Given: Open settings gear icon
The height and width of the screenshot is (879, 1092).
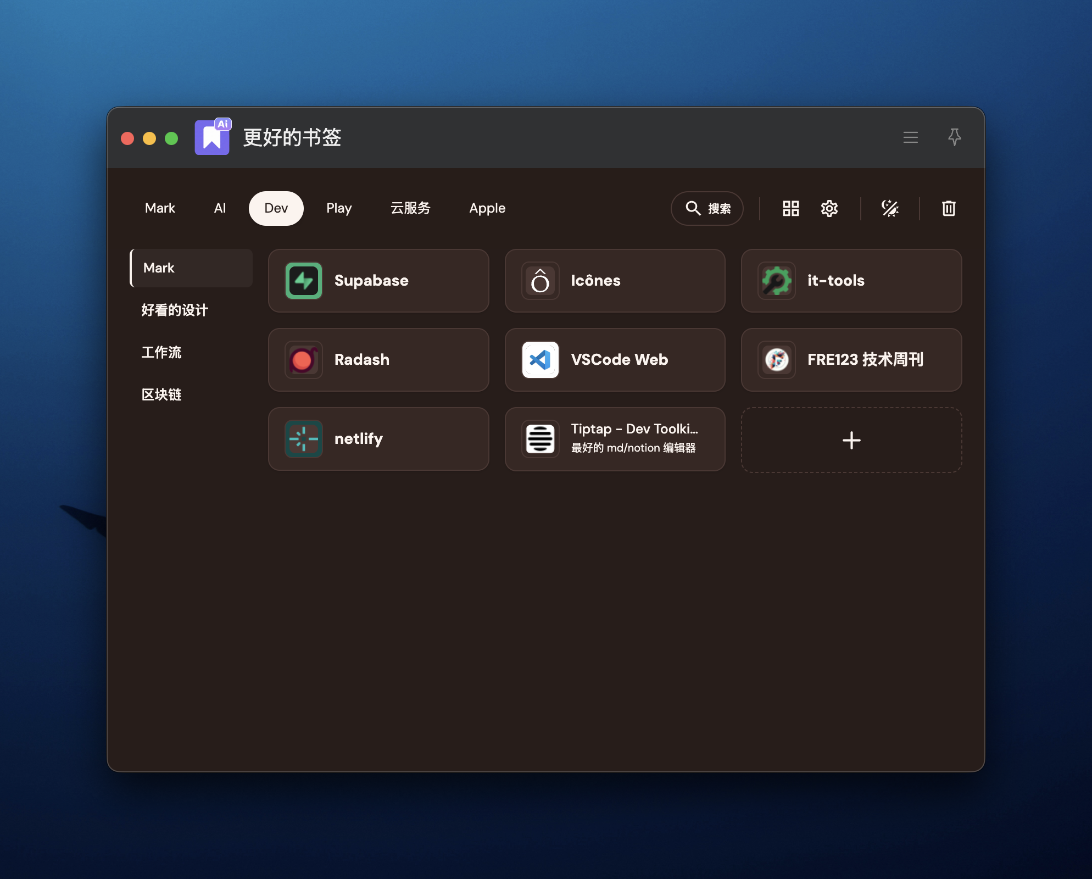Looking at the screenshot, I should (x=829, y=208).
